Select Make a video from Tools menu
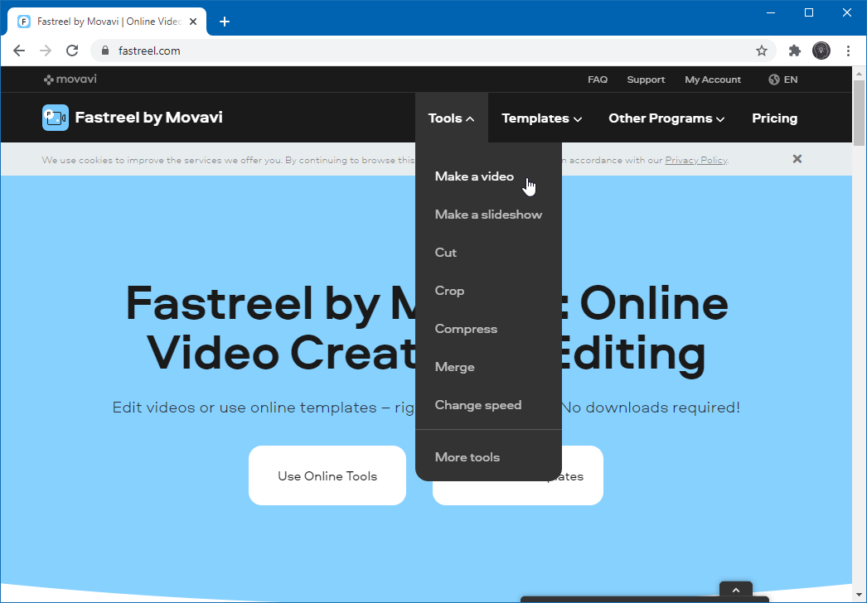The height and width of the screenshot is (603, 867). pos(474,176)
